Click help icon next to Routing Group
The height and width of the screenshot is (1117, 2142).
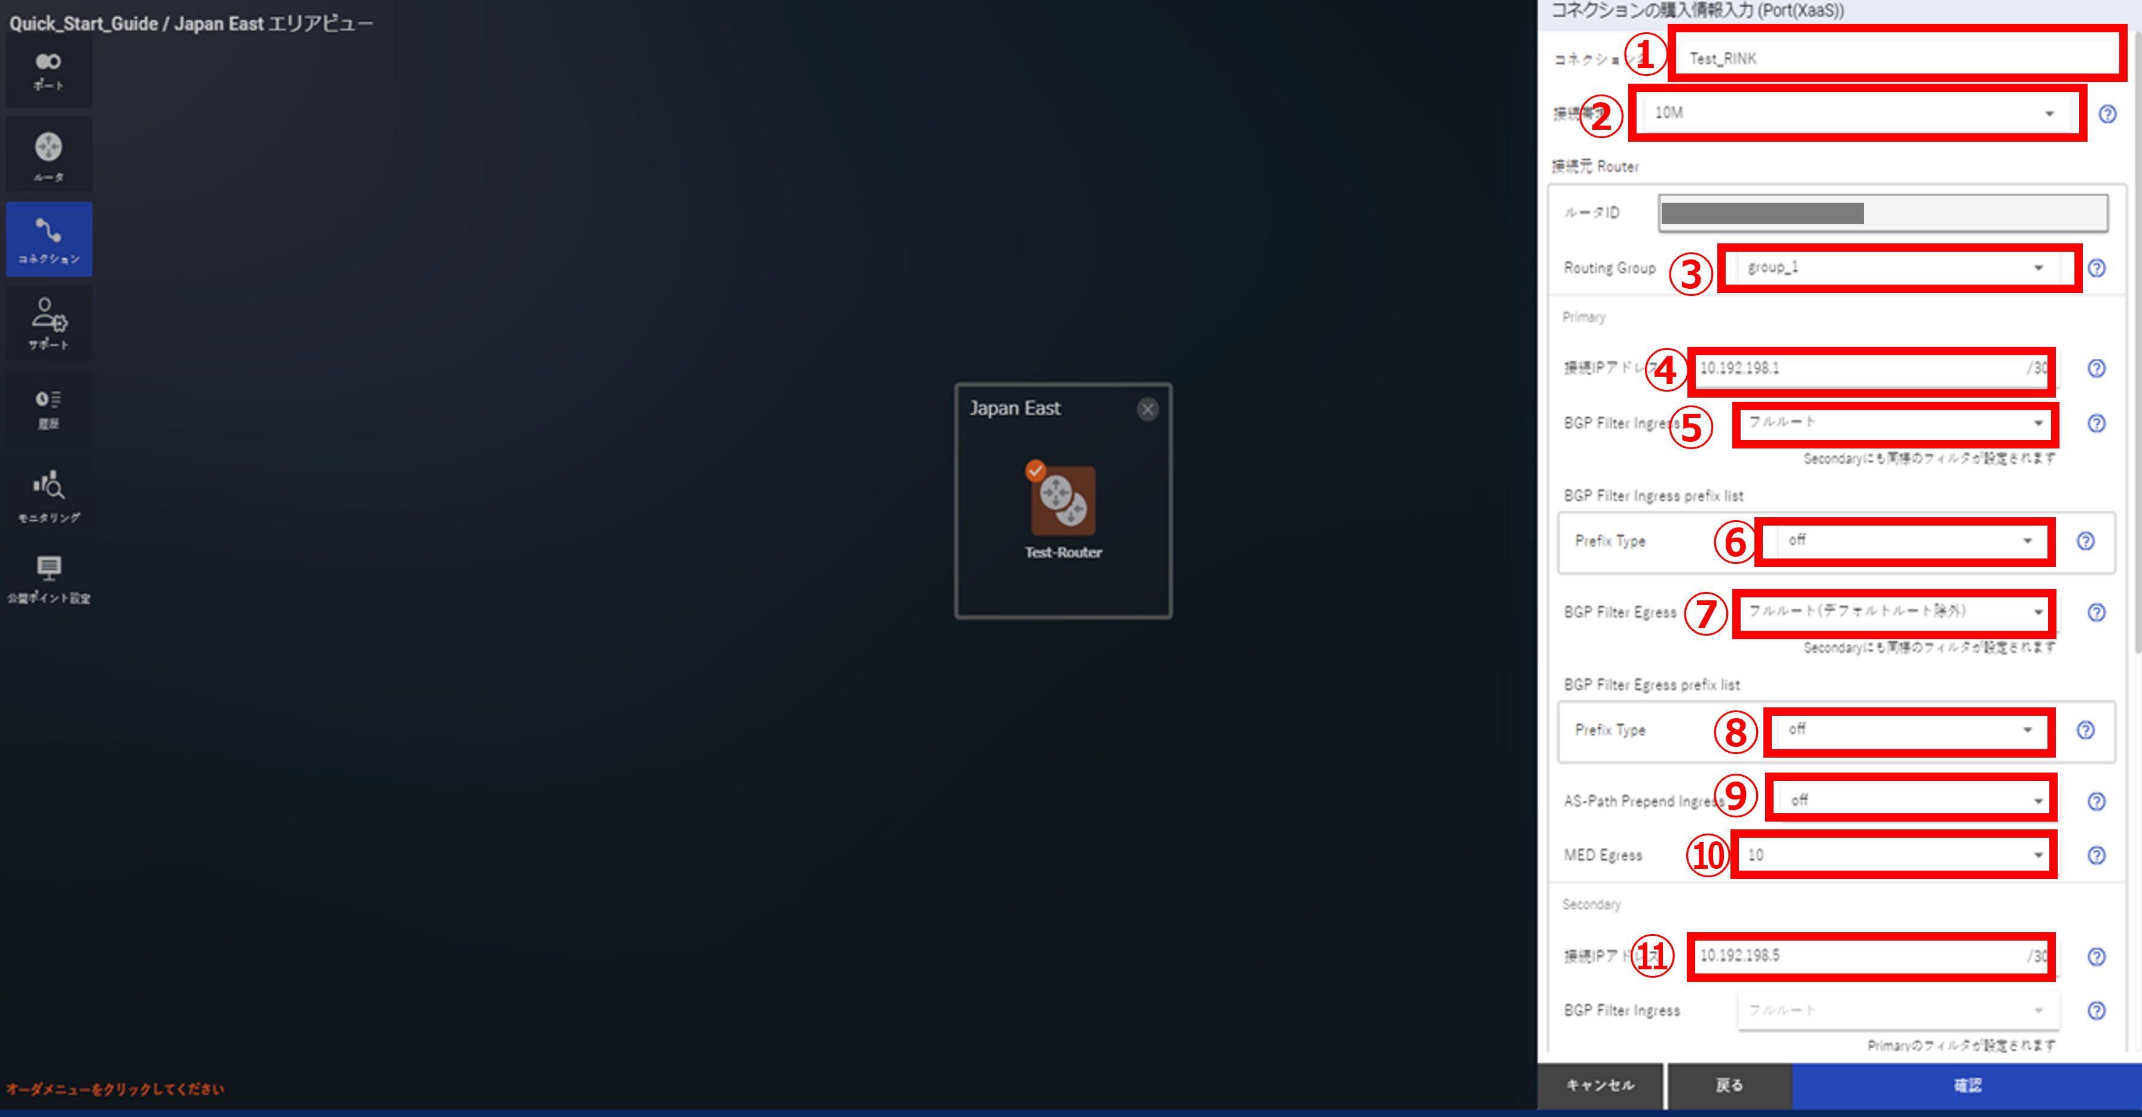click(x=2097, y=268)
